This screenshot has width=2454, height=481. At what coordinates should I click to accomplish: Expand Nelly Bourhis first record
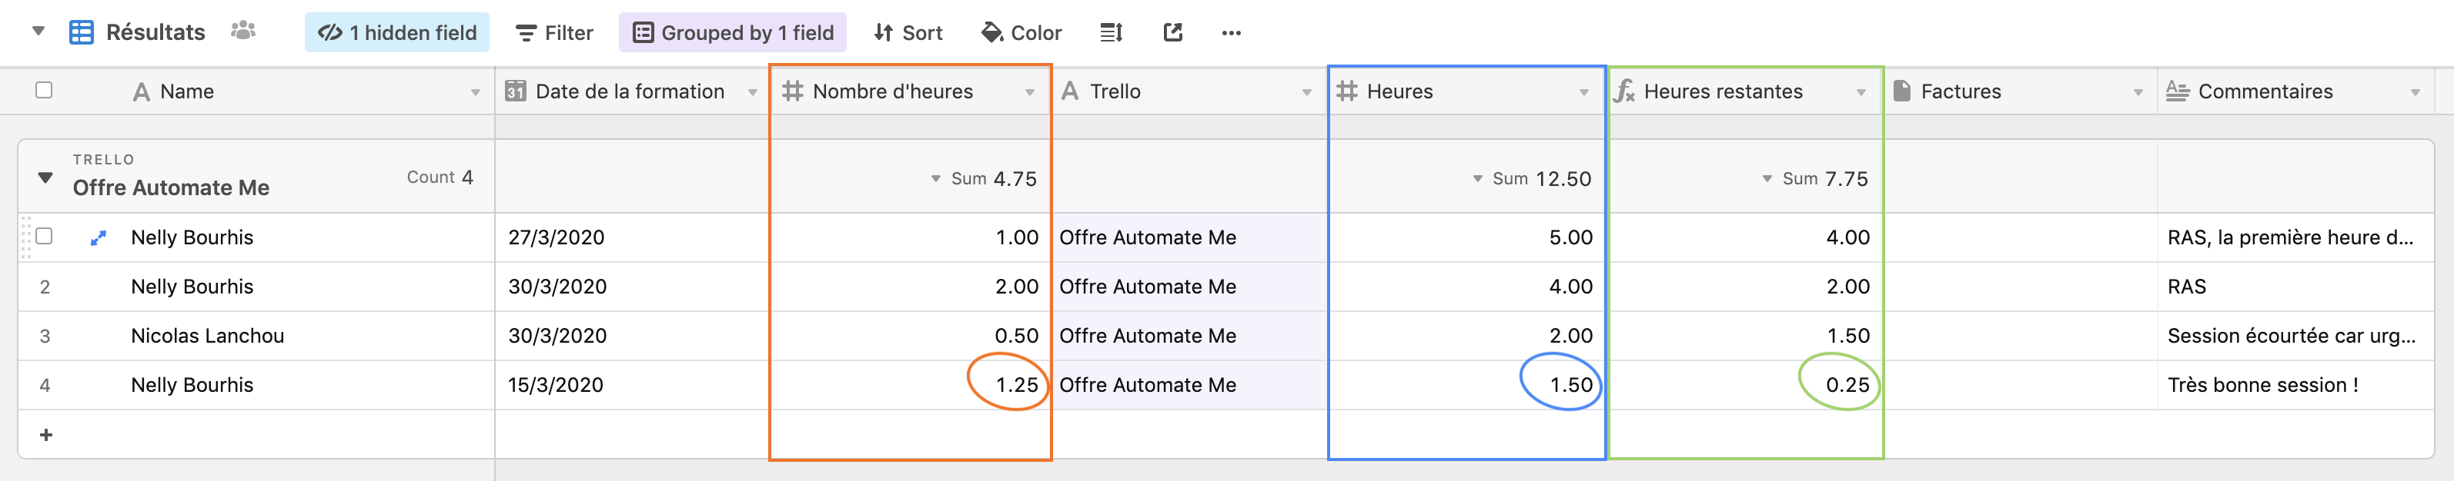tap(98, 237)
